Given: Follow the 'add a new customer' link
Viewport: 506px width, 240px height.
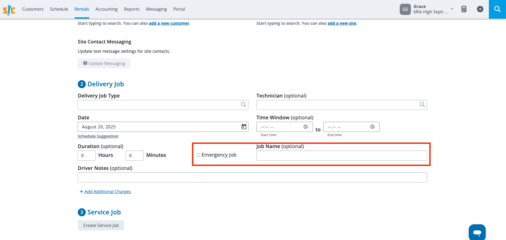Looking at the screenshot, I should (169, 23).
